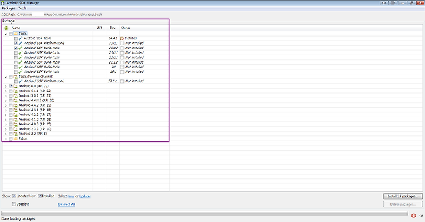
Task: Click the Android 5.1.1 (API 22) folder icon
Action: [x=15, y=91]
